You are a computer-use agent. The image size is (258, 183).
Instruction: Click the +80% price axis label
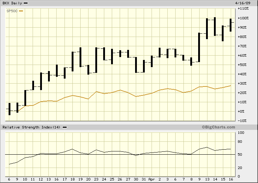[x=242, y=37]
